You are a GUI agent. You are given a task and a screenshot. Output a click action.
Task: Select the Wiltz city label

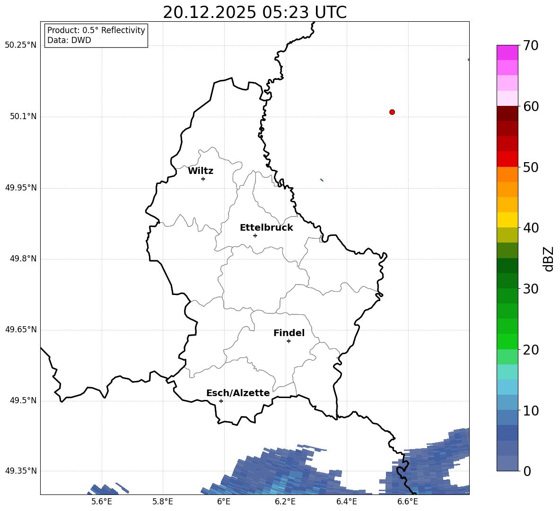[x=201, y=171]
